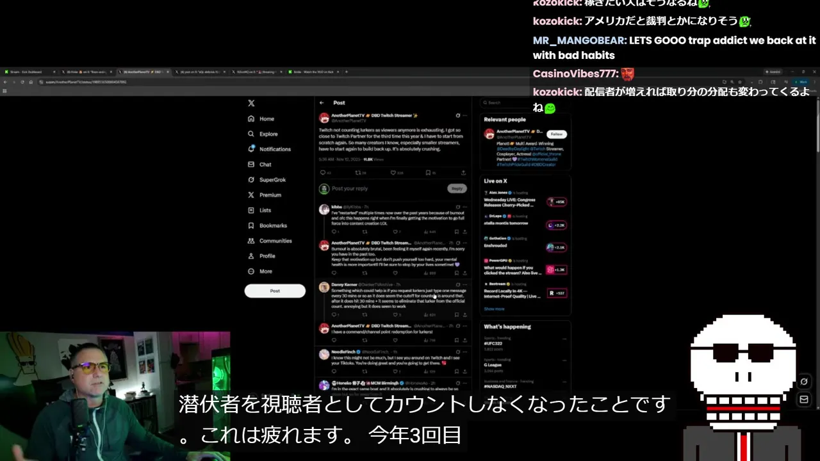Click the Search box in the right column
820x461 pixels.
pos(525,102)
